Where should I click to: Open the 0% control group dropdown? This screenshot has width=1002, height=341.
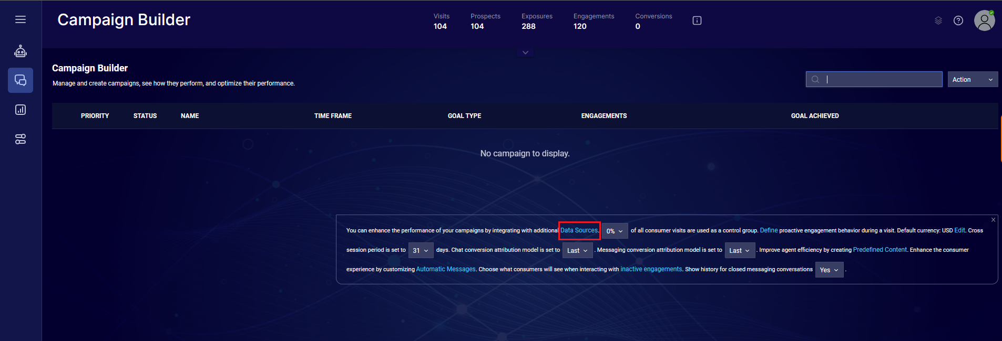coord(615,231)
